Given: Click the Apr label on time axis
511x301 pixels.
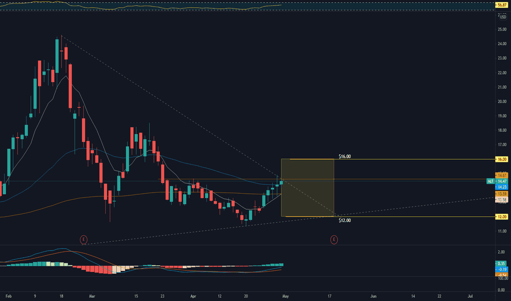Looking at the screenshot, I should [193, 296].
